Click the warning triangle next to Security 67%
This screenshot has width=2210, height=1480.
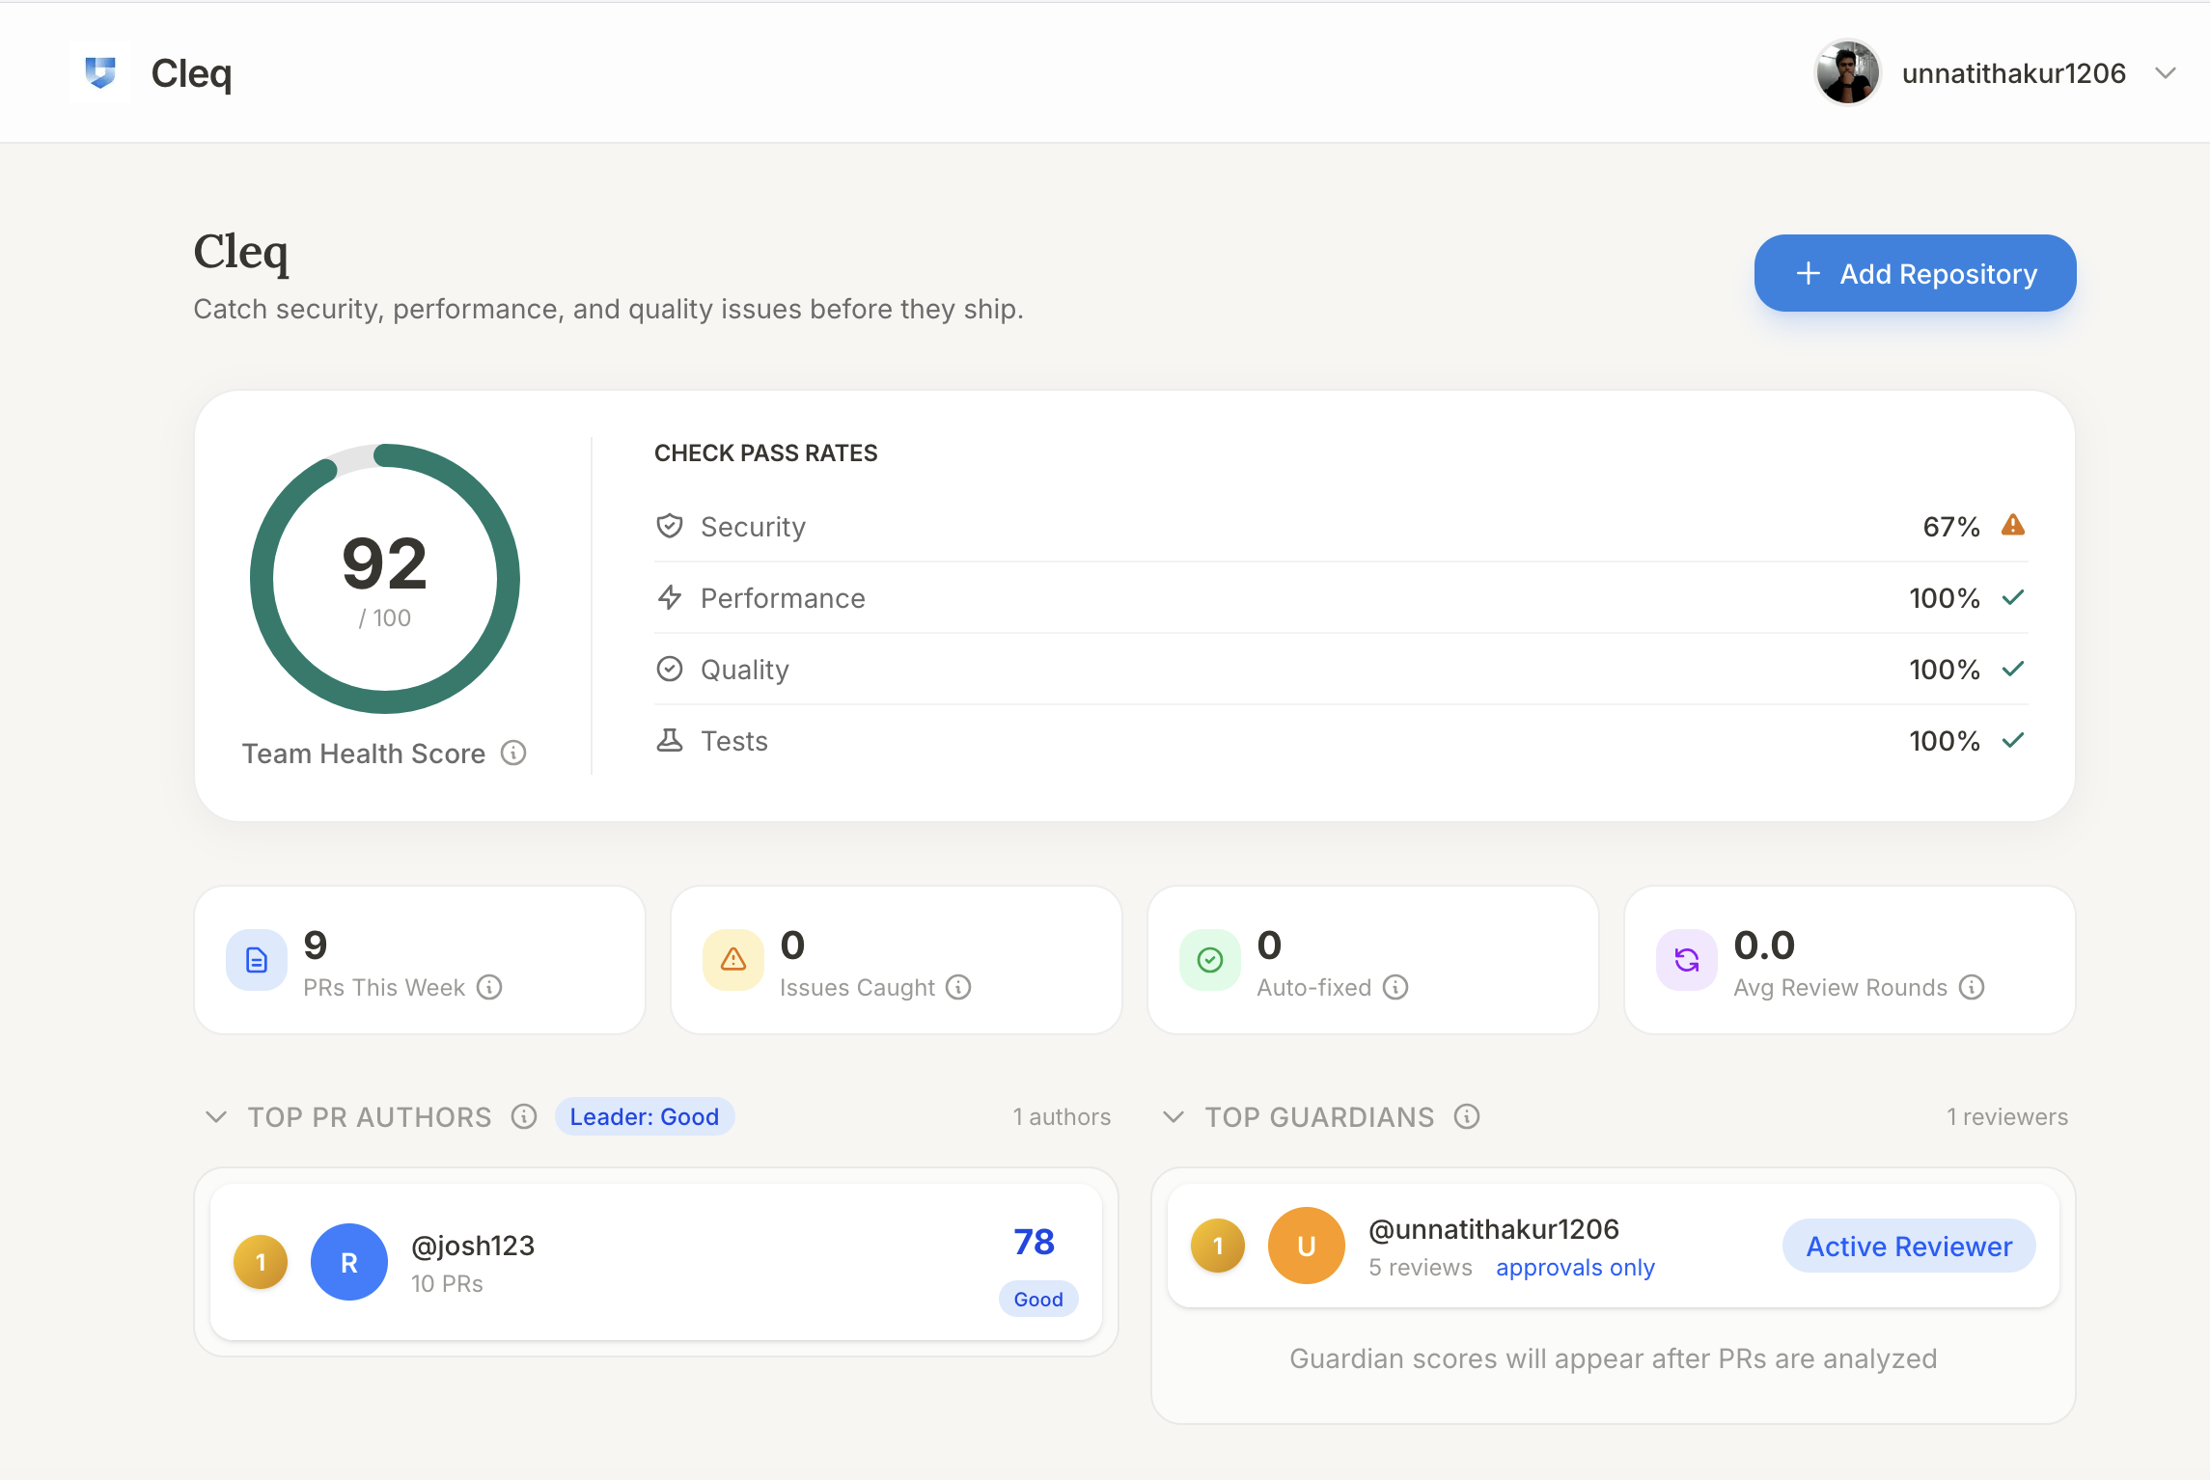2015,525
